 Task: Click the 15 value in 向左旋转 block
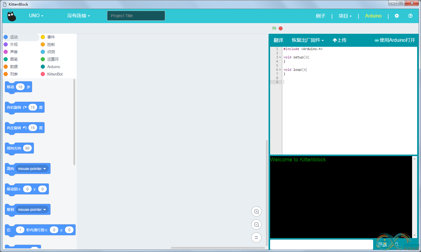point(33,128)
